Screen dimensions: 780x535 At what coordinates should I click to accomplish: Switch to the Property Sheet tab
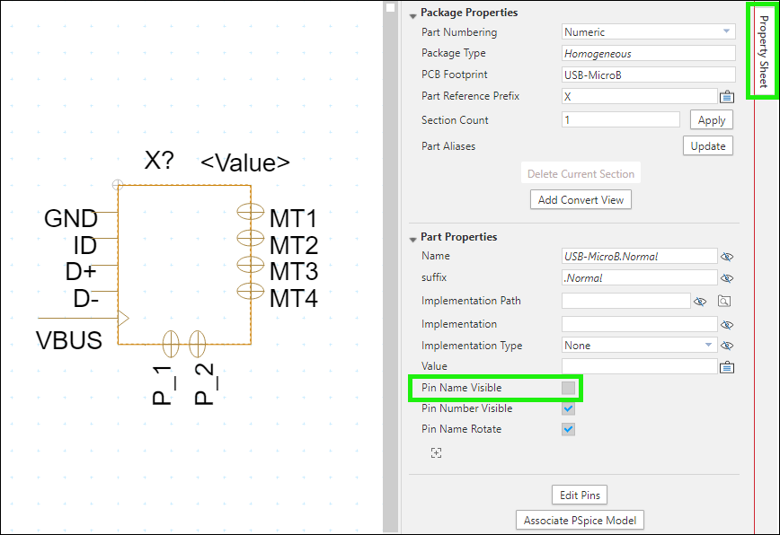pos(765,51)
